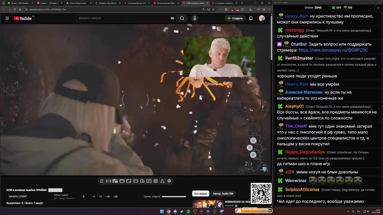Click the flask experiments icon
The width and height of the screenshot is (383, 215).
tap(162, 181)
